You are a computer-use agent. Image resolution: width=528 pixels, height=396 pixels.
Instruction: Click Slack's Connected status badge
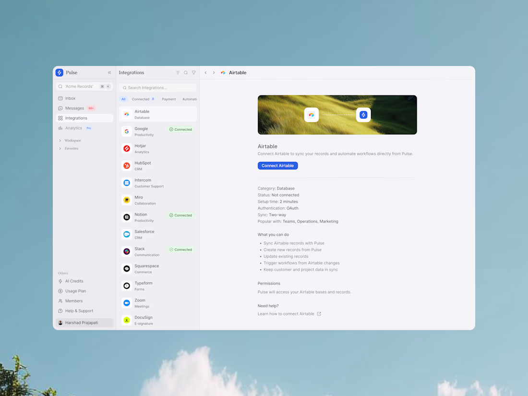coord(180,250)
